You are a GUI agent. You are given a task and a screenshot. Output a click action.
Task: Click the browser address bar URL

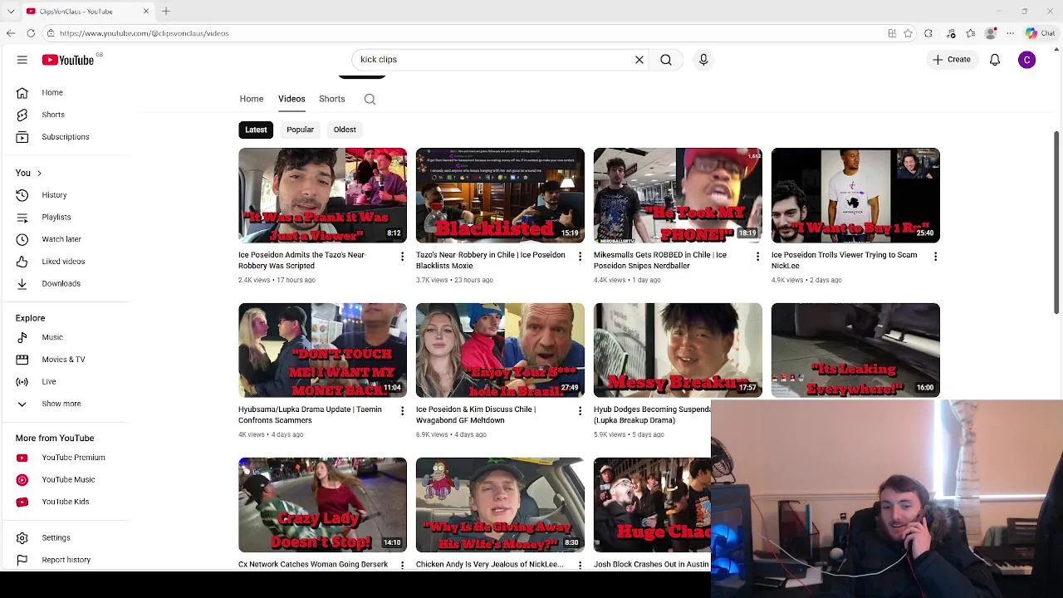[x=144, y=33]
